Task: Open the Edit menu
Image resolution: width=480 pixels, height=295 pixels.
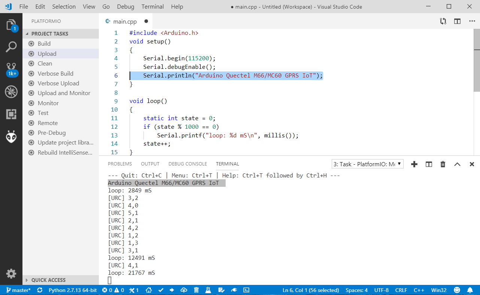Action: point(40,6)
